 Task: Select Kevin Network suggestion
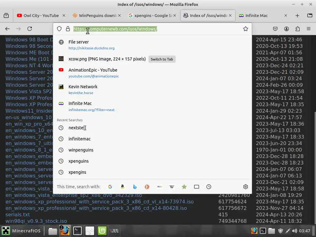[152, 89]
